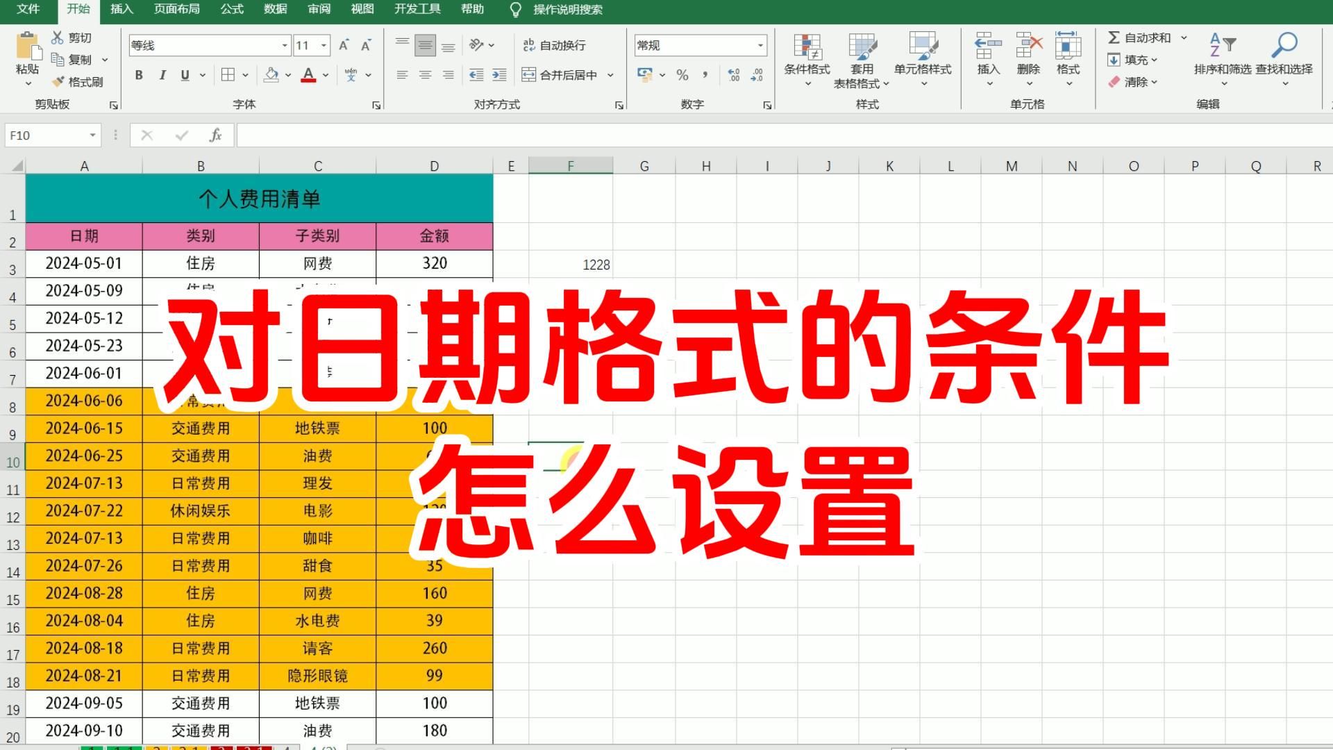Open 套用表格格式 table format

click(x=862, y=61)
